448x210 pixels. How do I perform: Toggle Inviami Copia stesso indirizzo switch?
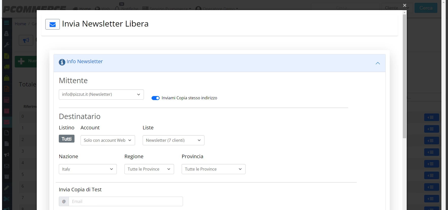point(156,98)
